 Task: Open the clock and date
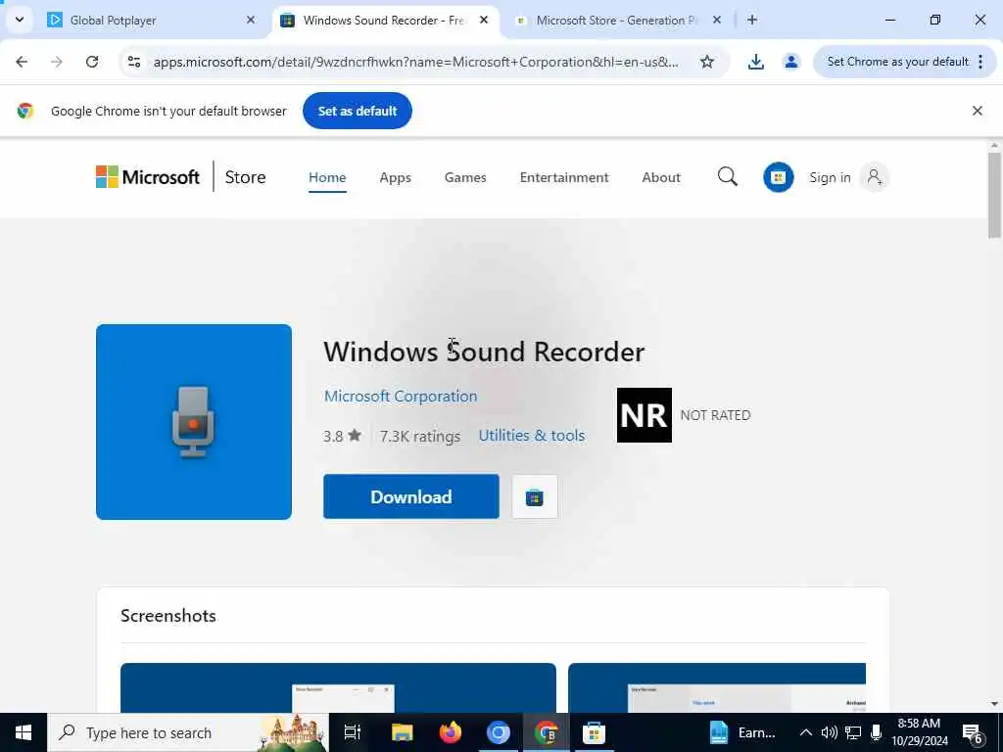tap(919, 732)
